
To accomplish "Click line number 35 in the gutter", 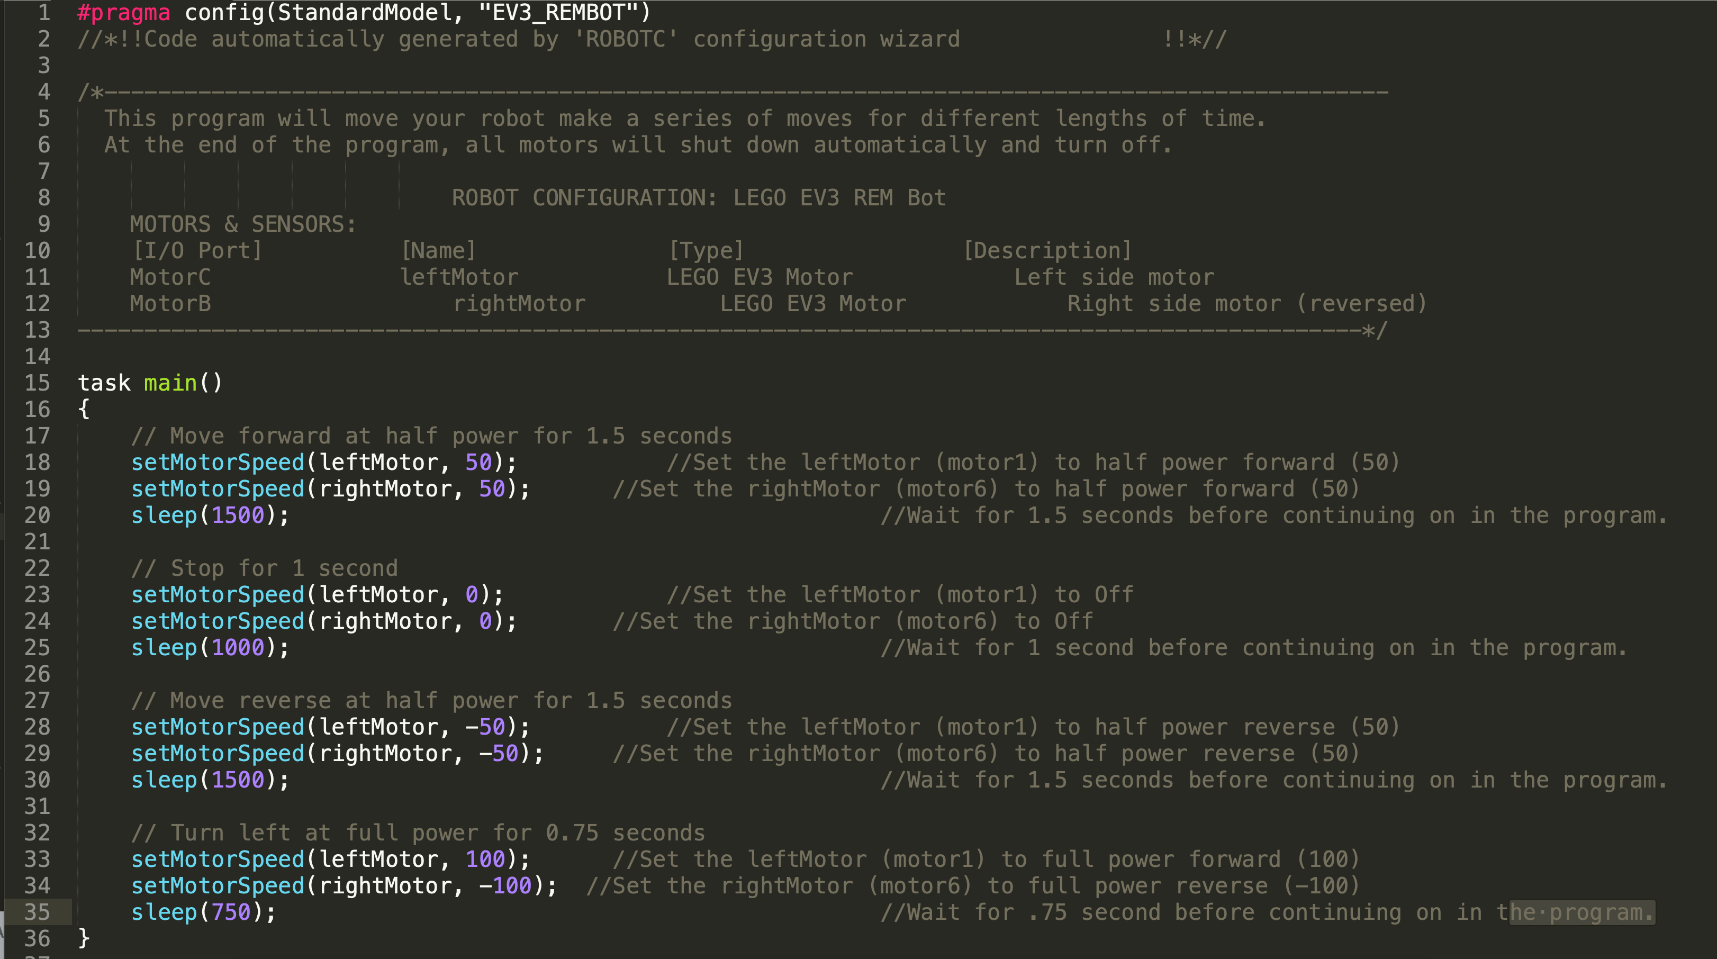I will coord(38,912).
